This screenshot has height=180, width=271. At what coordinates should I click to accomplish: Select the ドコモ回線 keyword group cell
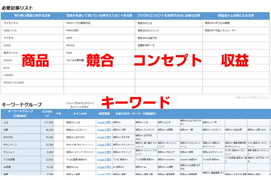(21, 160)
